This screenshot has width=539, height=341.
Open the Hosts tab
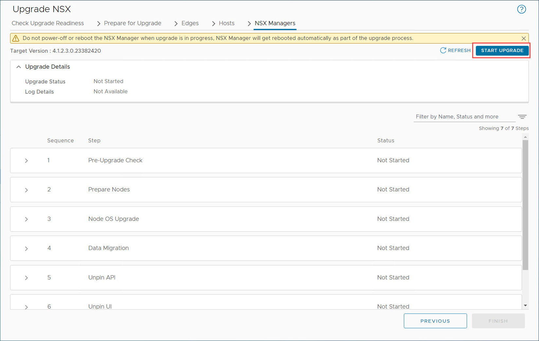tap(226, 23)
